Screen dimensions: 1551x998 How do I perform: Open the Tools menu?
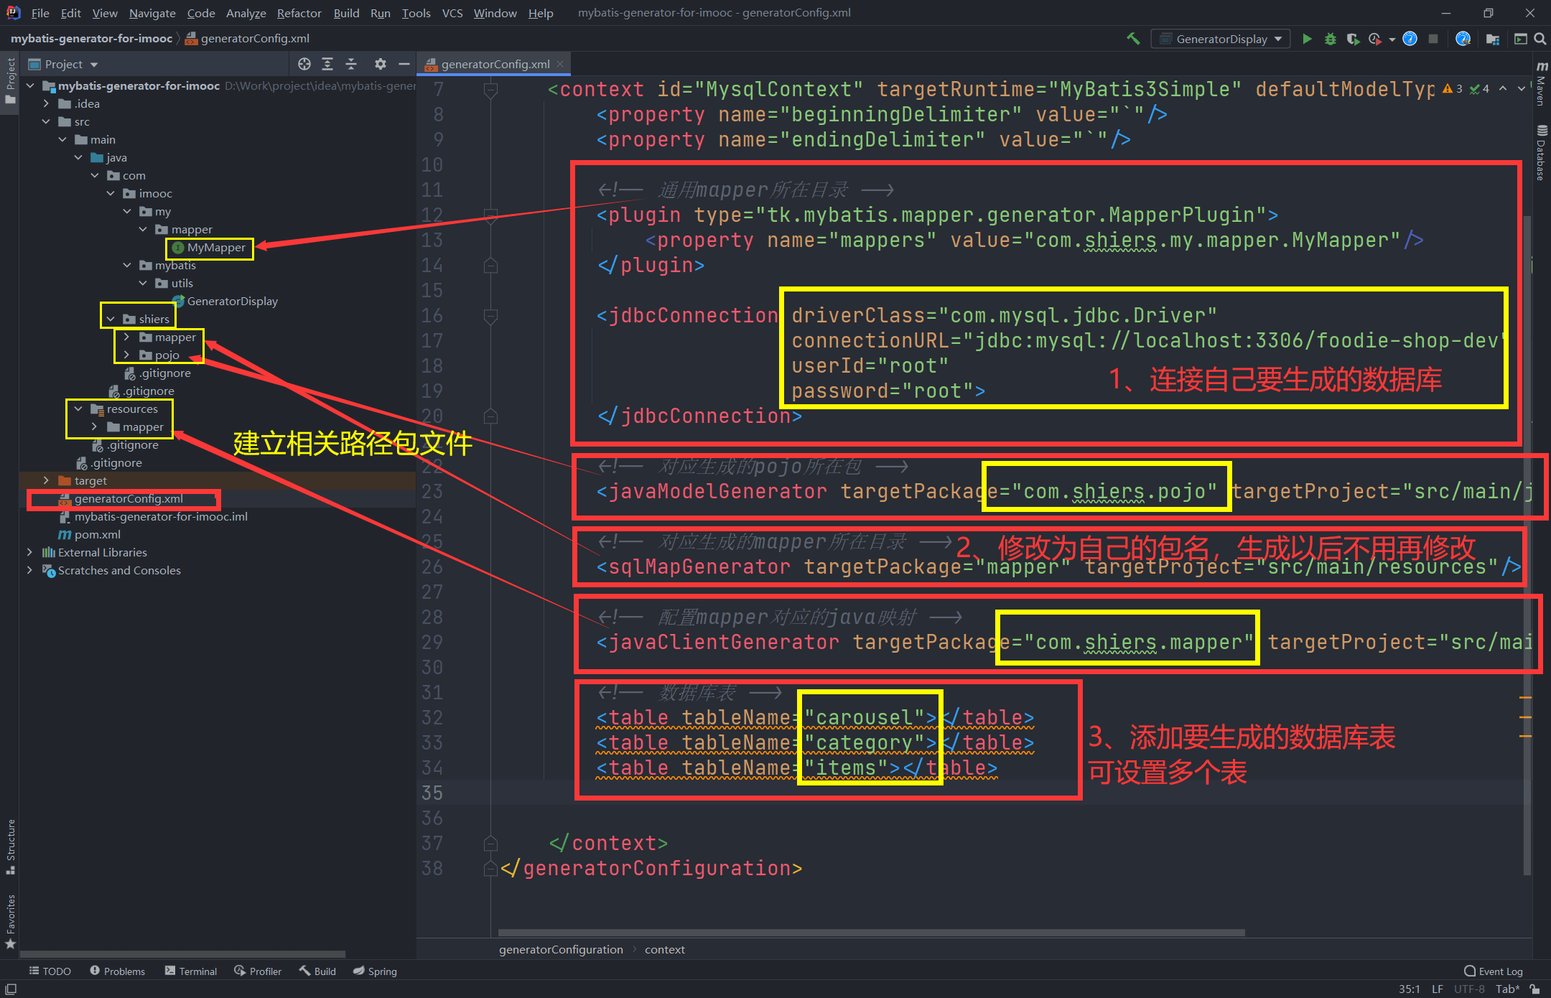pyautogui.click(x=416, y=13)
